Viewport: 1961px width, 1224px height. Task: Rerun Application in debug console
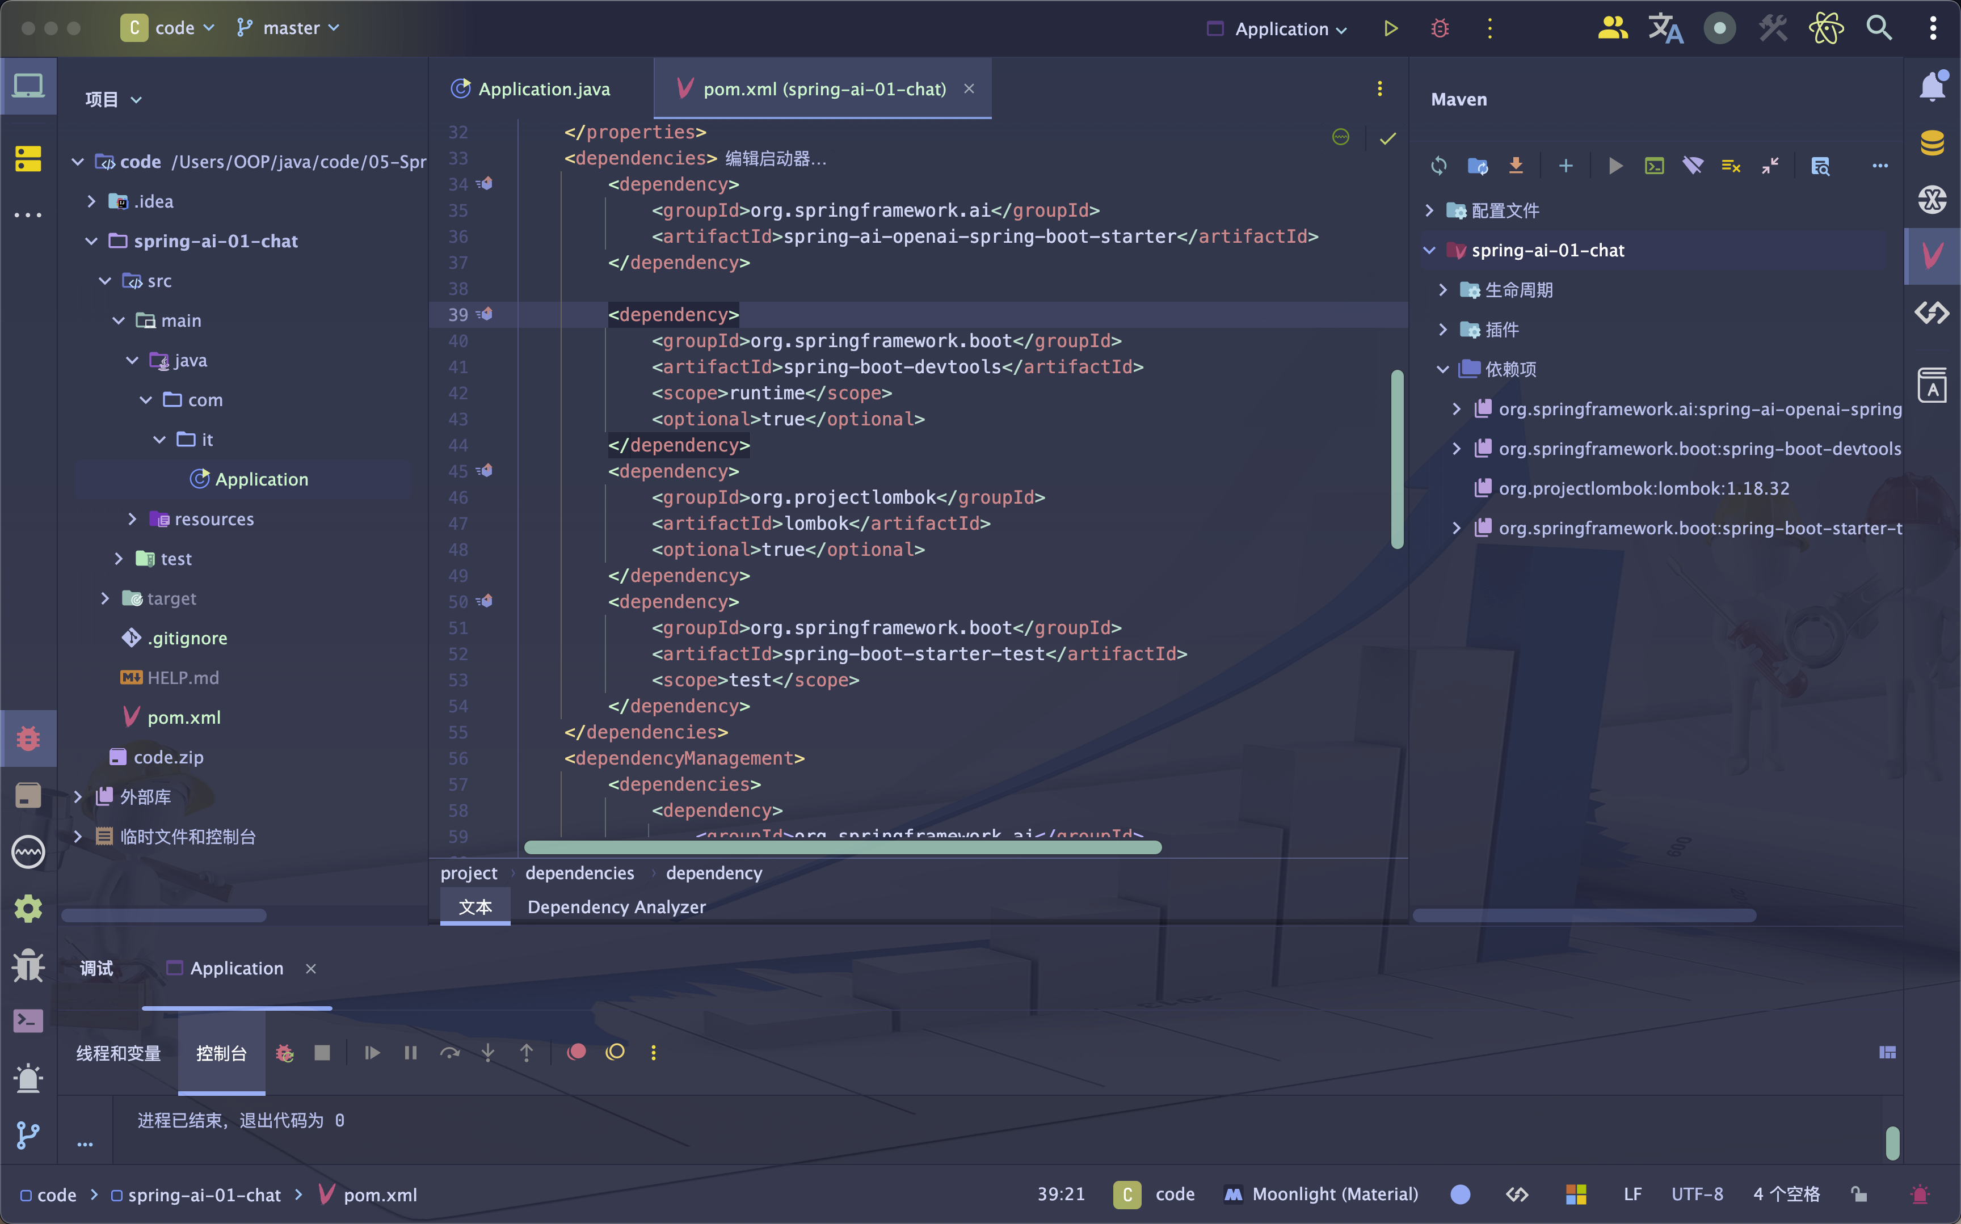[x=284, y=1052]
